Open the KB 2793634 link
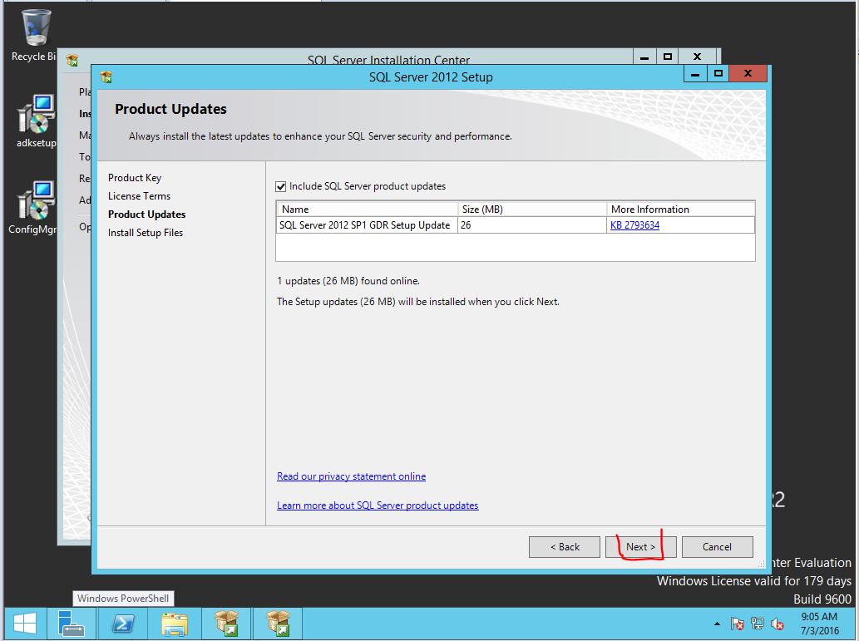This screenshot has width=859, height=641. click(635, 225)
